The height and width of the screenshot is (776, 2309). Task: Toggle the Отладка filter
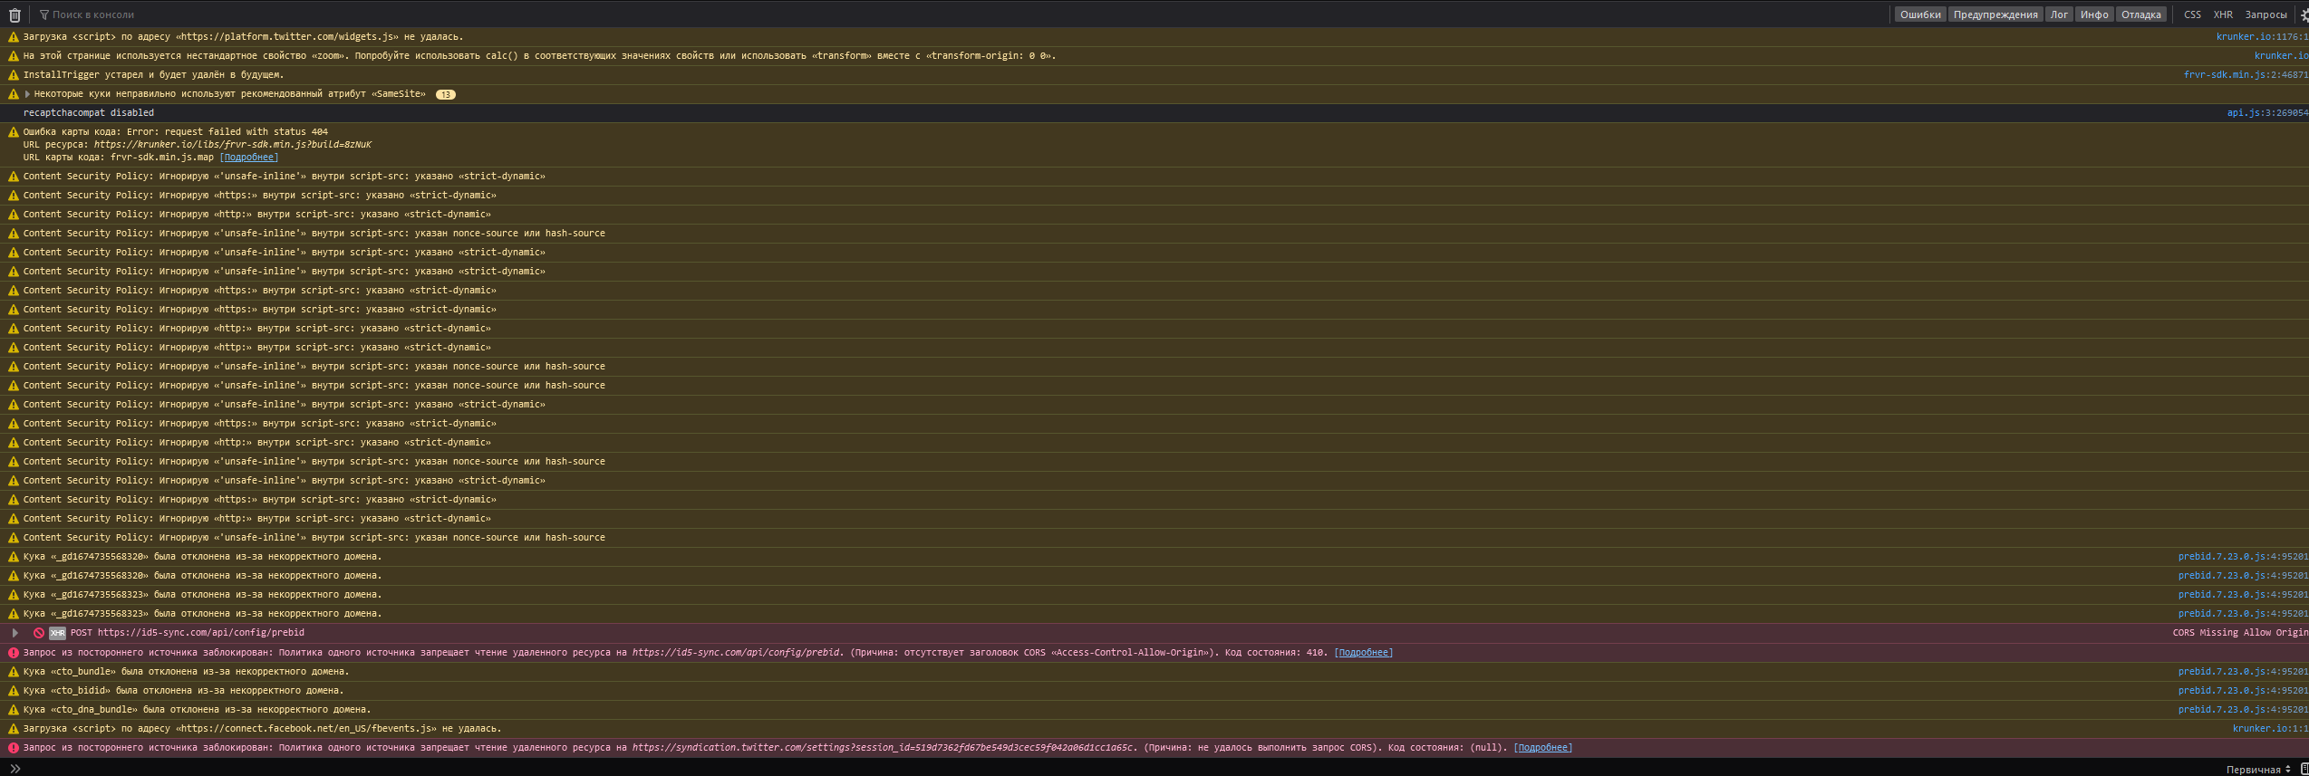pos(2140,14)
